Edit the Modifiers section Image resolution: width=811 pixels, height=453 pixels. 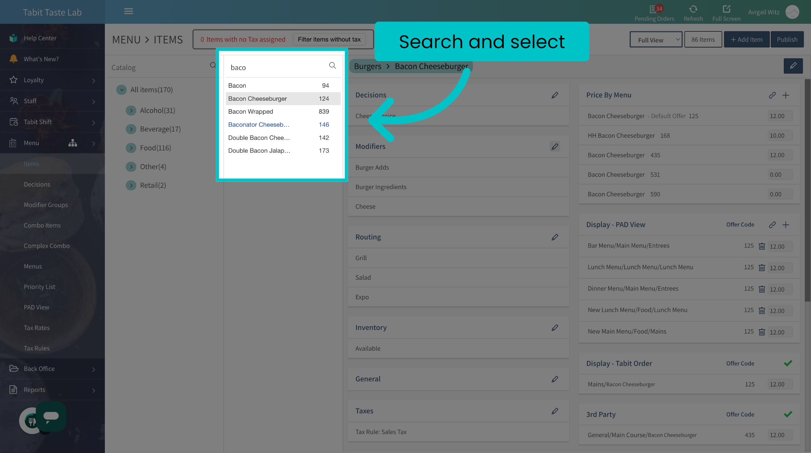coord(555,146)
